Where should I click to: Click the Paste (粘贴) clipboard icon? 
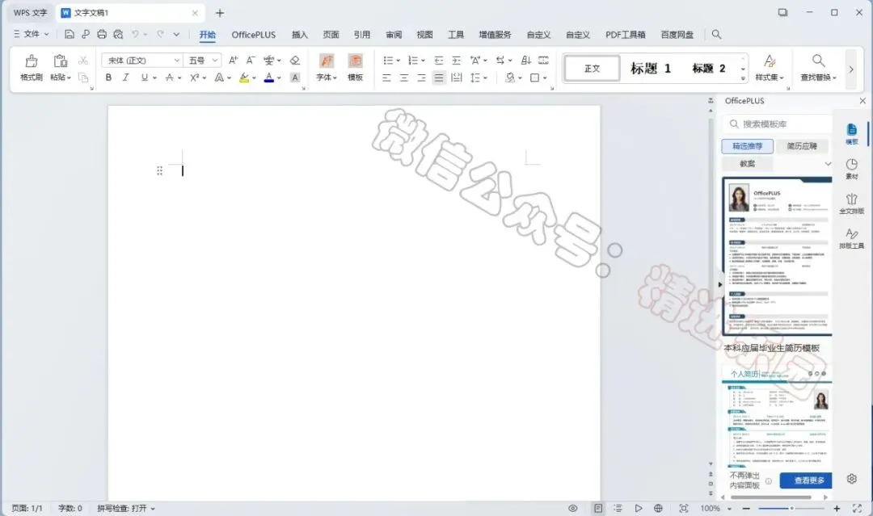click(x=60, y=61)
